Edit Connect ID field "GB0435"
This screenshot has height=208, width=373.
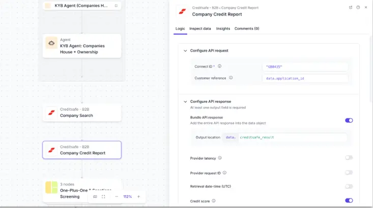[x=305, y=67]
